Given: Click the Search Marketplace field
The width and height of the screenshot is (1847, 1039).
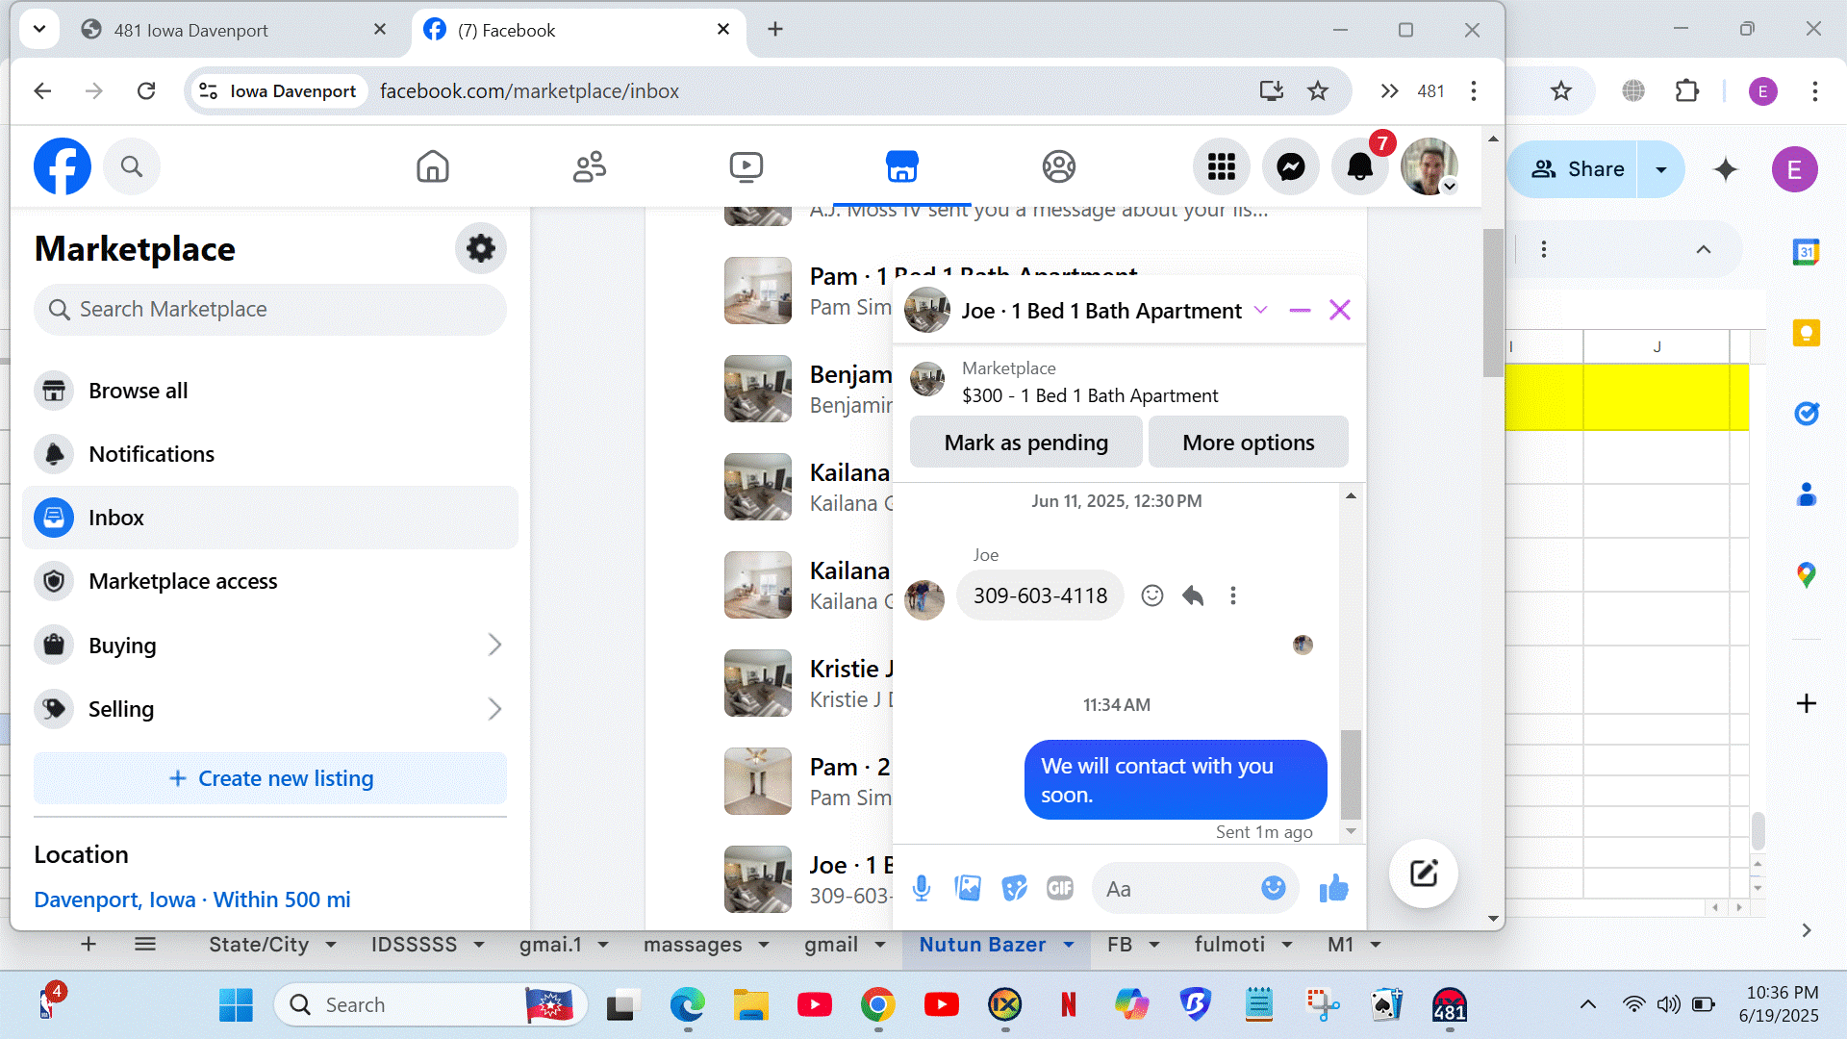Looking at the screenshot, I should click(x=270, y=309).
